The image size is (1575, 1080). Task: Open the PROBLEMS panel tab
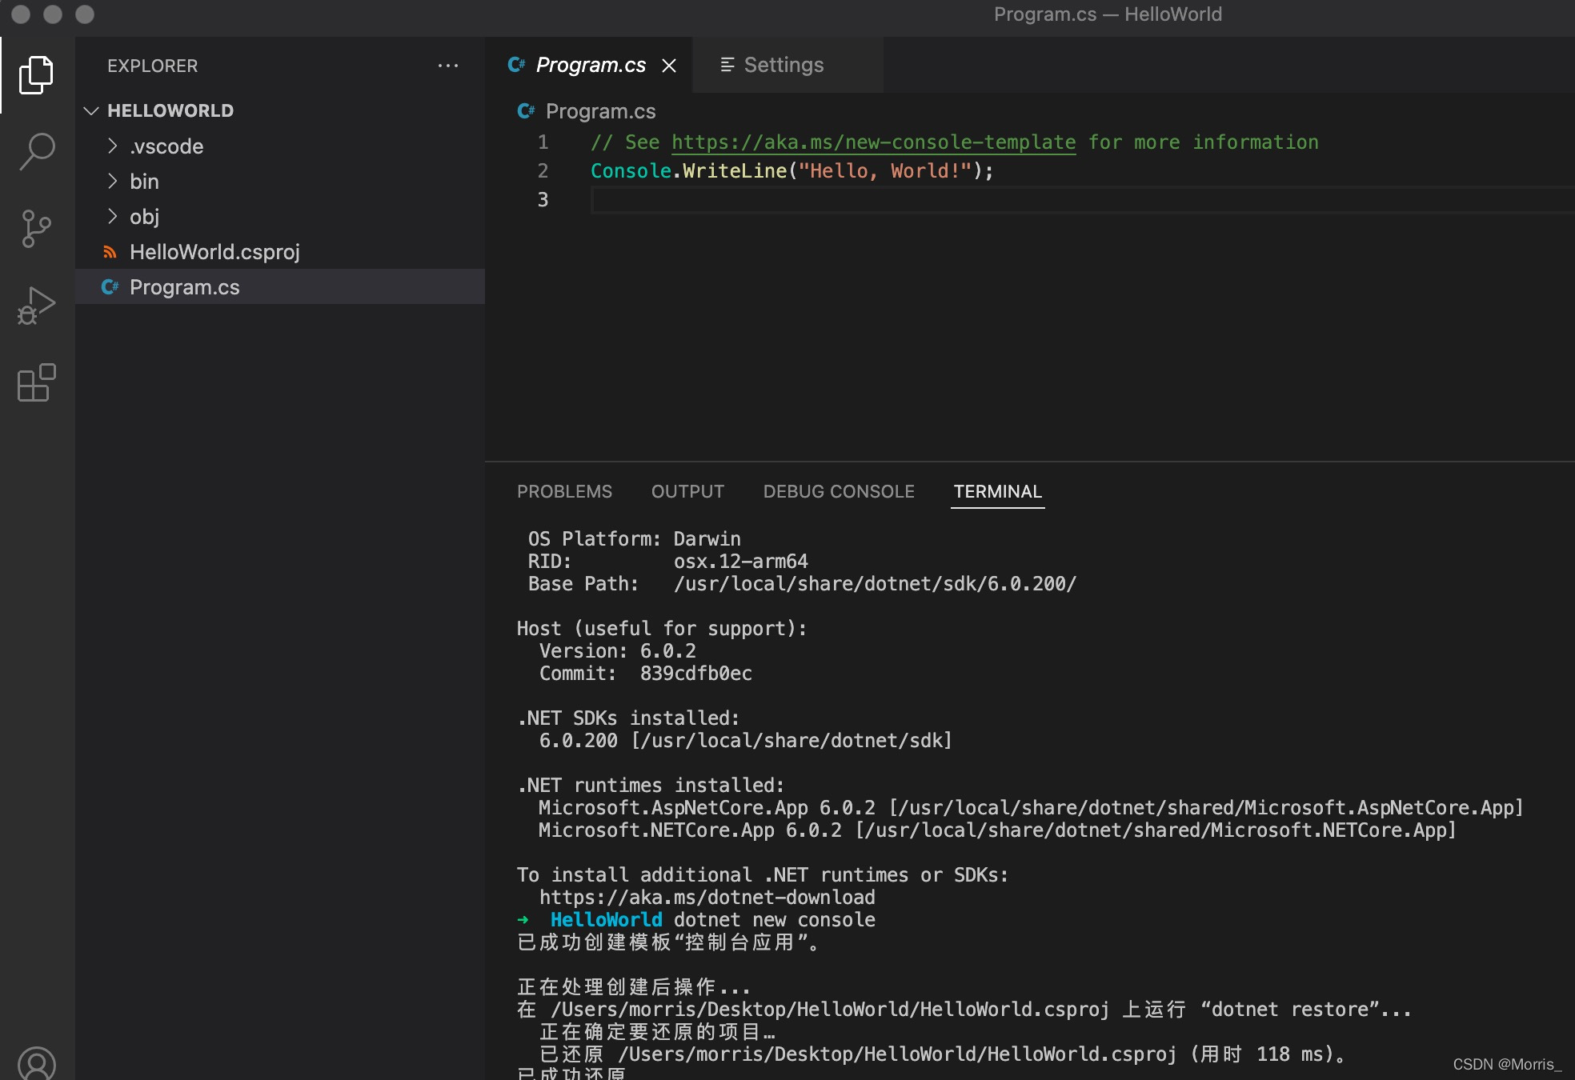tap(564, 491)
